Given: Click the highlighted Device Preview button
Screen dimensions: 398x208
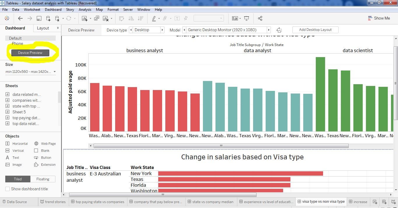Looking at the screenshot, I should point(30,53).
